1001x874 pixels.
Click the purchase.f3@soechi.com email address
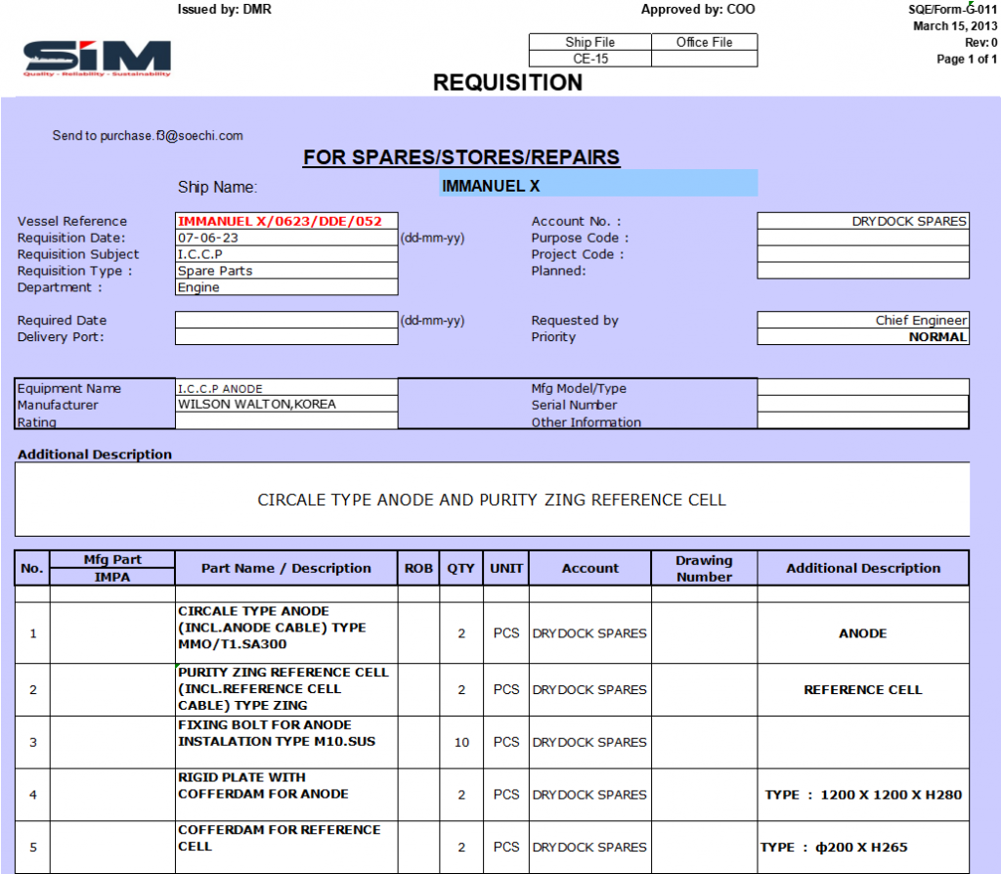click(171, 136)
